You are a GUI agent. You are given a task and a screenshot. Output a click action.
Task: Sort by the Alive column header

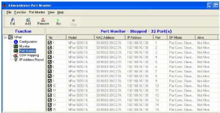click(x=207, y=37)
